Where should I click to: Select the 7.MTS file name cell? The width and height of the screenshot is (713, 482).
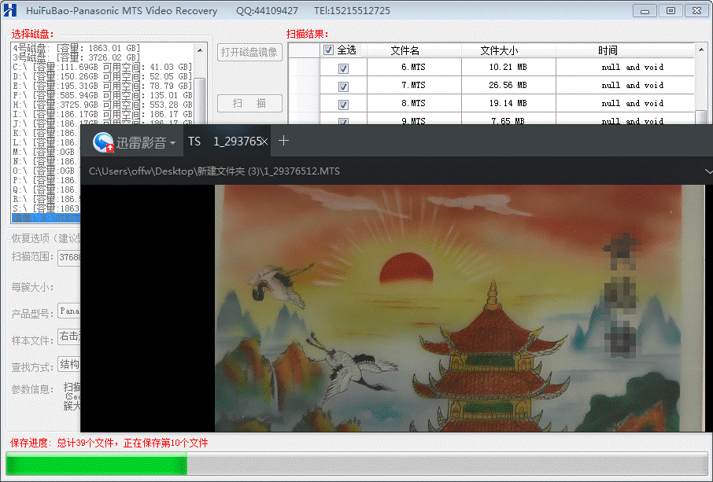tap(413, 86)
